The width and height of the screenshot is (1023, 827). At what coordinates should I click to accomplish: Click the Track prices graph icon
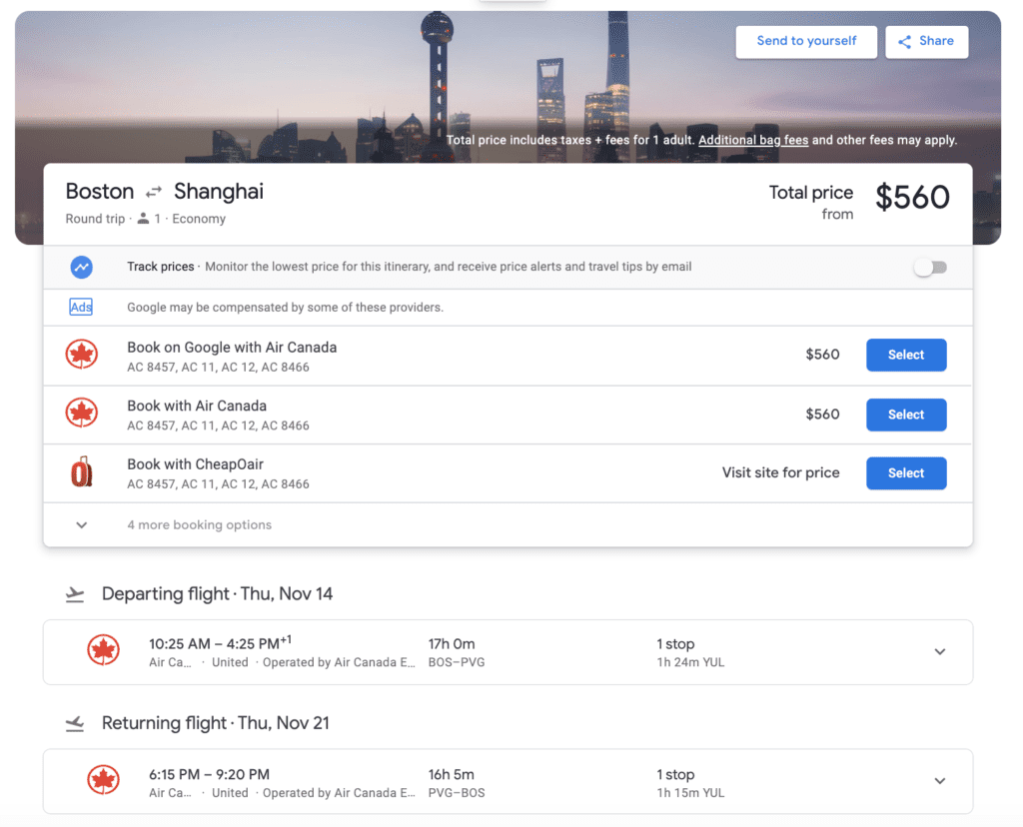[x=81, y=267]
